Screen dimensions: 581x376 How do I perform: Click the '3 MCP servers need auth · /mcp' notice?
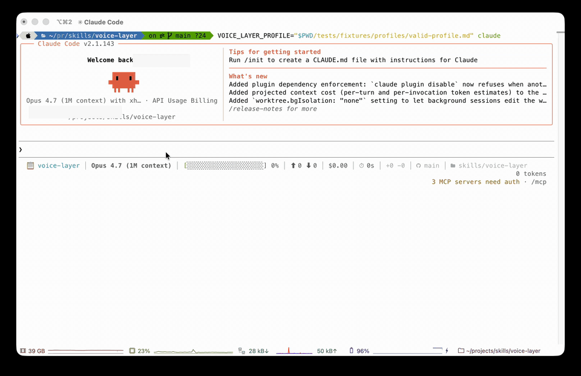[489, 182]
